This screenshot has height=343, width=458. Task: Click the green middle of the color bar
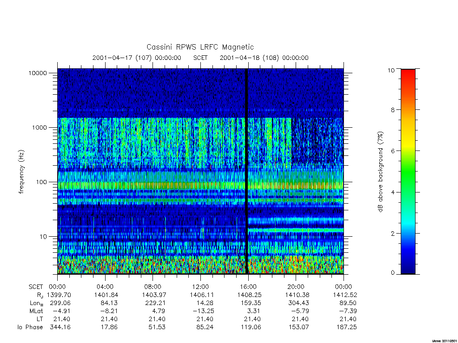[x=408, y=172]
